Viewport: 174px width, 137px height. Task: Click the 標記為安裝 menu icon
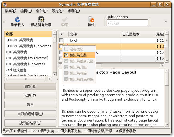click(66, 55)
